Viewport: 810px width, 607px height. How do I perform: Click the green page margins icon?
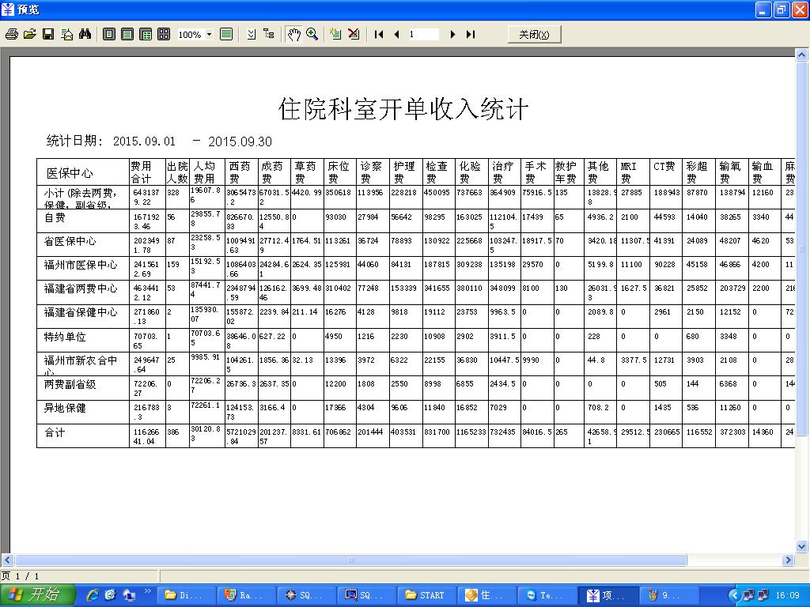(226, 35)
